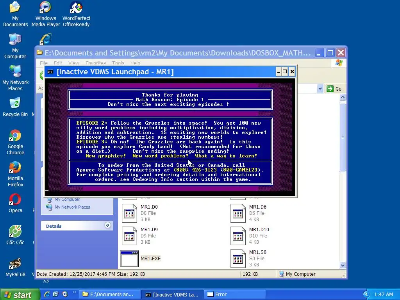This screenshot has height=300, width=400.
Task: Select the MR1.S0 file icon
Action: tap(238, 259)
